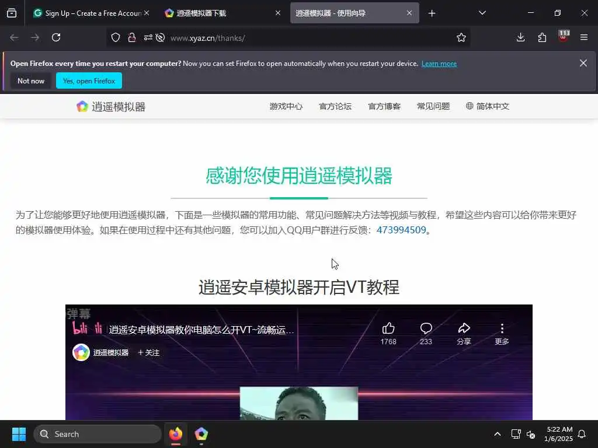The image size is (598, 448).
Task: Click the autoplay blocked icon in the address bar
Action: click(x=161, y=37)
